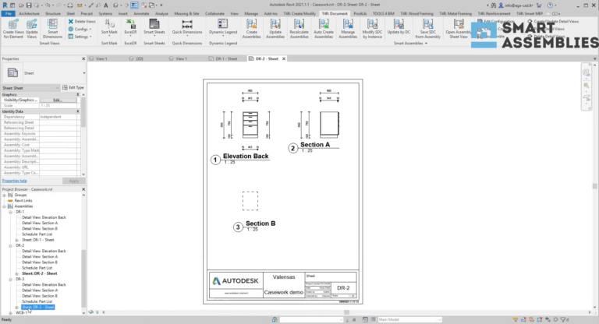
Task: Expand Sheet: DR-1 - Sheet node
Action: coord(16,240)
